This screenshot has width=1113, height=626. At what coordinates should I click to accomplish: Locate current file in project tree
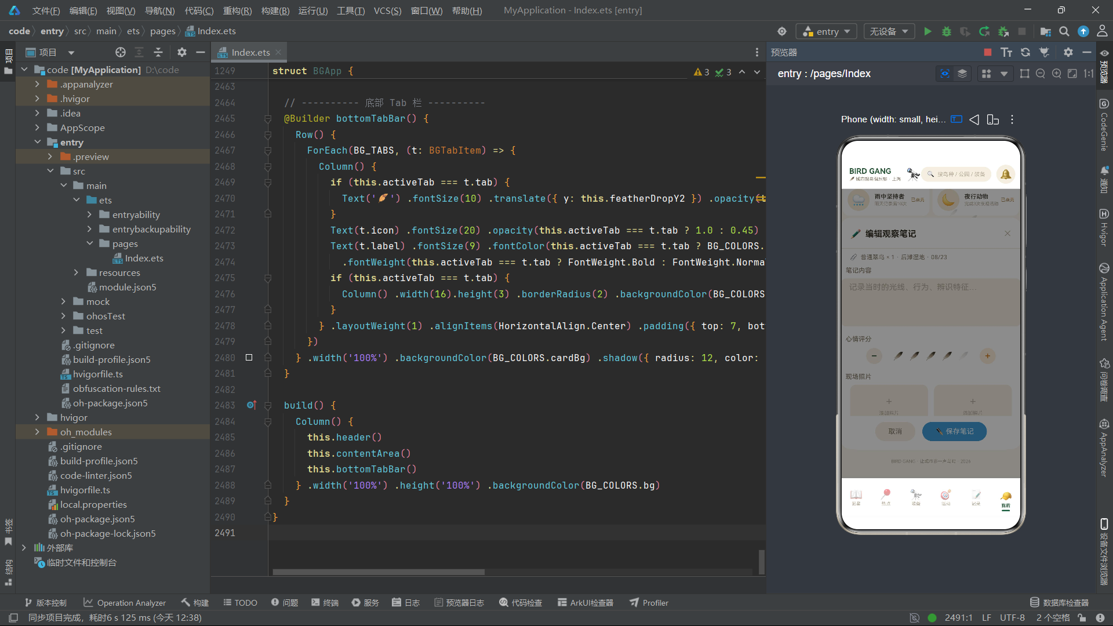tap(121, 52)
